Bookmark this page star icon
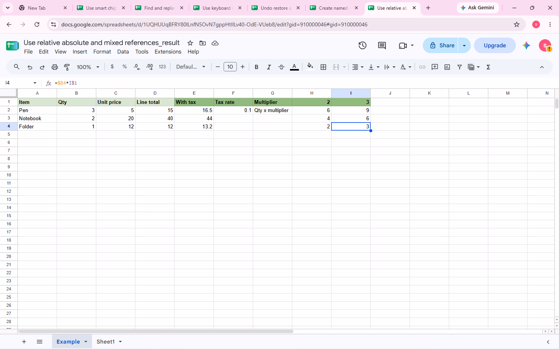This screenshot has width=559, height=349. coord(517,24)
